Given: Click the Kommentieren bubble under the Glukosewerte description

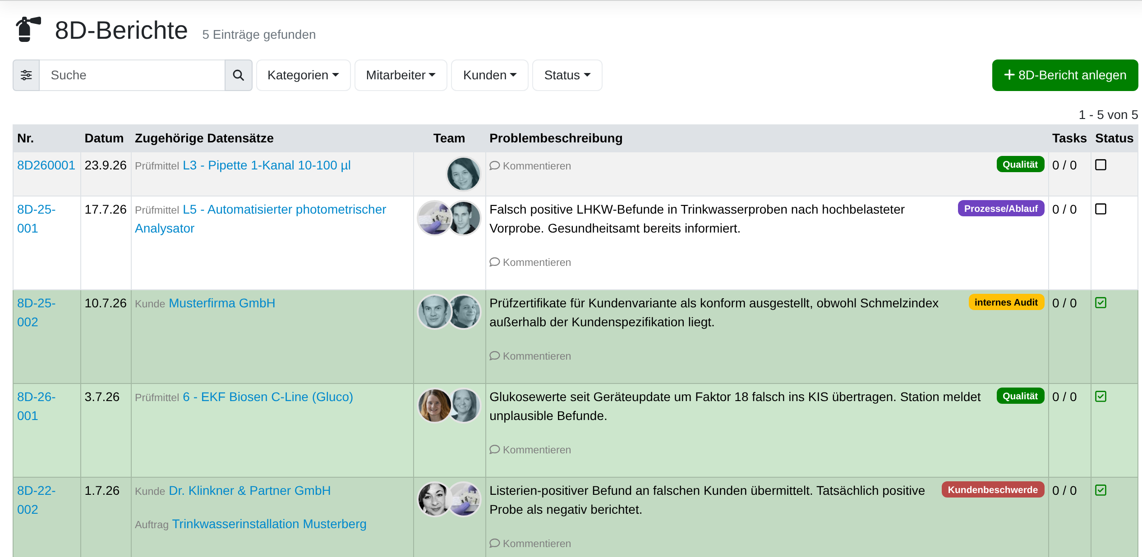Looking at the screenshot, I should coord(494,450).
